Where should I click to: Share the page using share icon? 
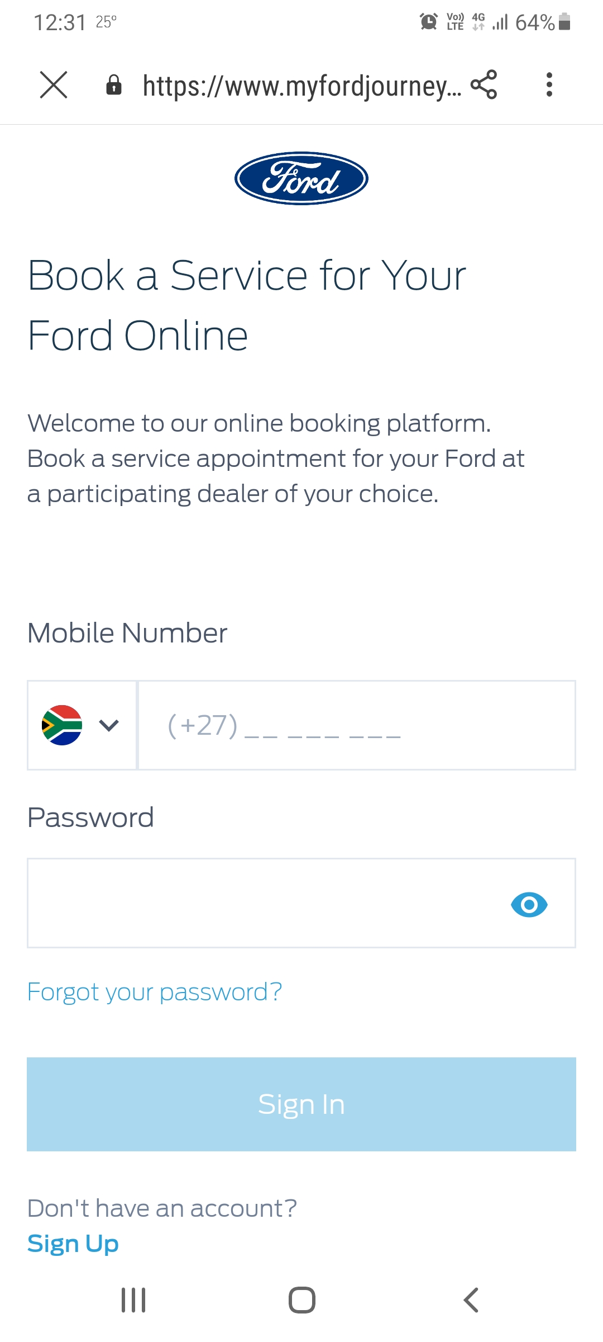point(484,85)
